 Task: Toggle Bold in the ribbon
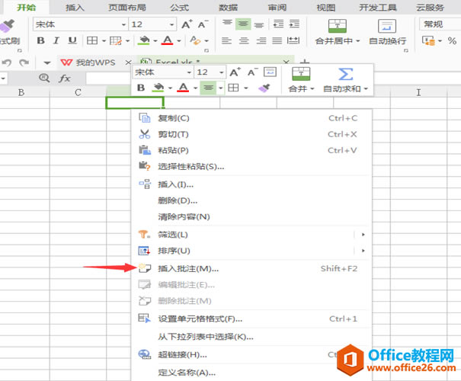(x=40, y=40)
